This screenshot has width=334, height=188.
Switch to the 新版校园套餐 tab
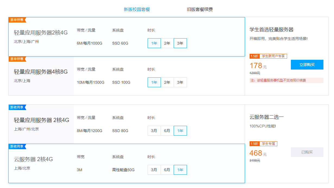pos(137,10)
